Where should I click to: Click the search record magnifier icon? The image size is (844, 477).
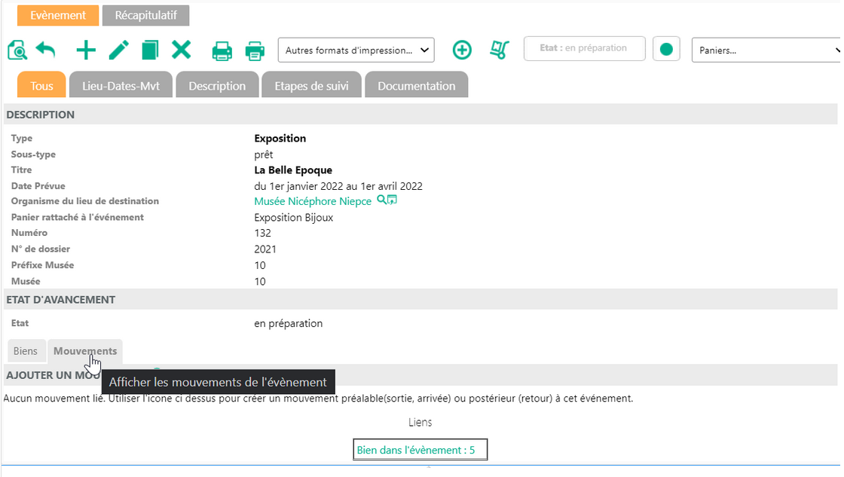(17, 50)
